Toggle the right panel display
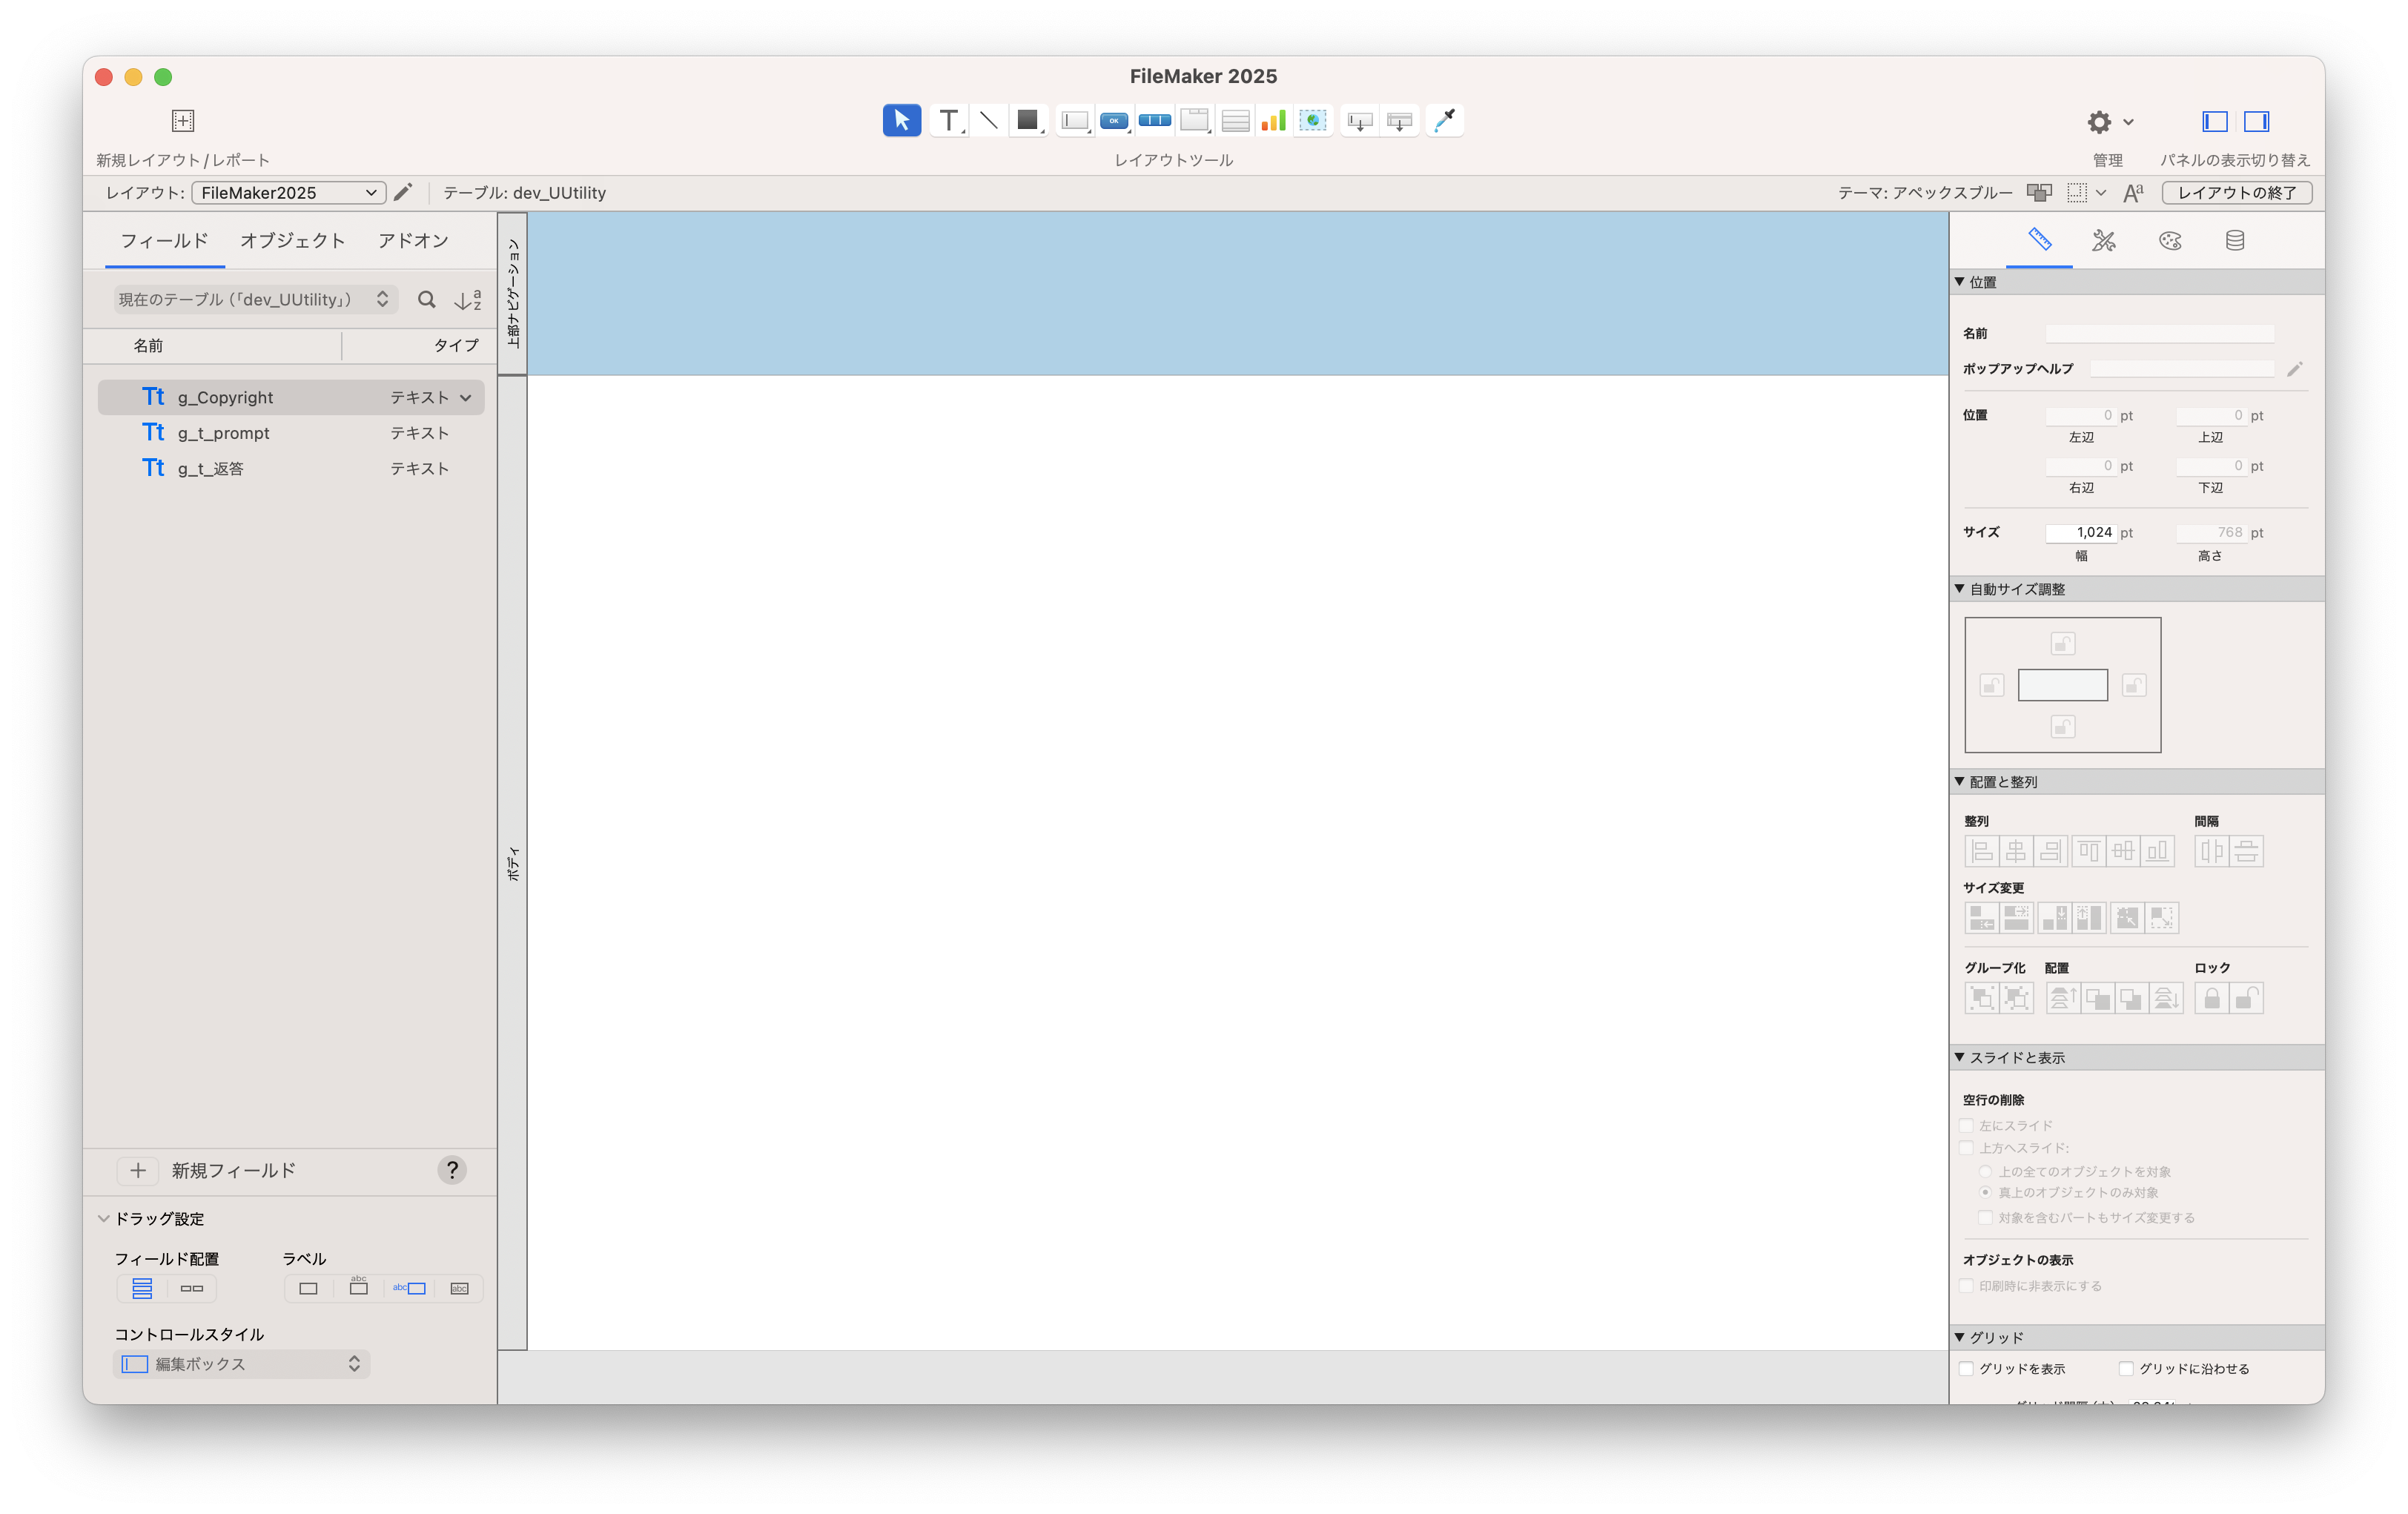This screenshot has width=2408, height=1514. click(2256, 121)
